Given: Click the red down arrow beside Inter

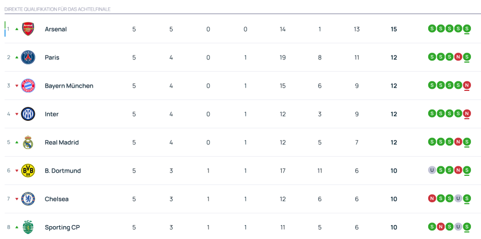Looking at the screenshot, I should coord(17,114).
